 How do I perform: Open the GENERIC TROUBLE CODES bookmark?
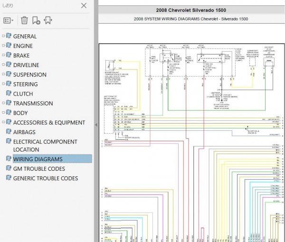tap(46, 178)
